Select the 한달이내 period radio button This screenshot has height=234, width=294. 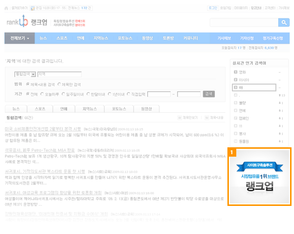click(x=88, y=94)
